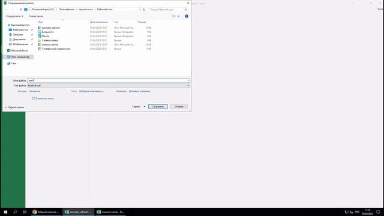Select the Сетевая папка item
This screenshot has height=216, width=384.
[50, 40]
